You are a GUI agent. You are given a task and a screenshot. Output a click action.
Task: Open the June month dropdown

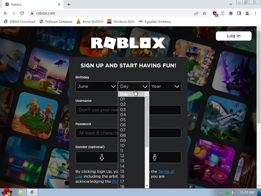click(97, 86)
